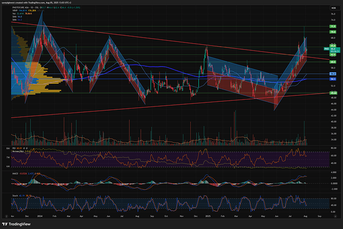
Task: Click the 49.60 green price label
Action: tap(334, 93)
